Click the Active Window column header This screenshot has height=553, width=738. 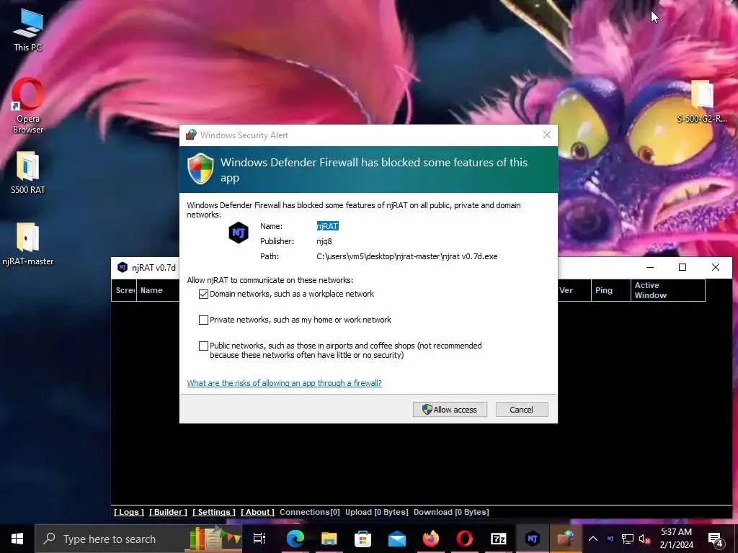coord(668,290)
